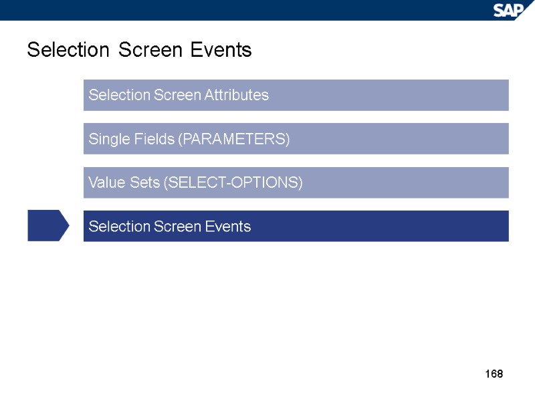Click the blue arrow marker beside the current topic
Viewport: 535px width, 401px height.
coord(47,226)
